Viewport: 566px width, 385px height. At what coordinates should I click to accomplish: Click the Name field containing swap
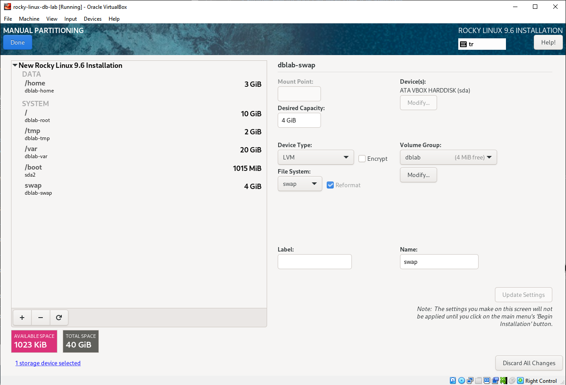439,262
